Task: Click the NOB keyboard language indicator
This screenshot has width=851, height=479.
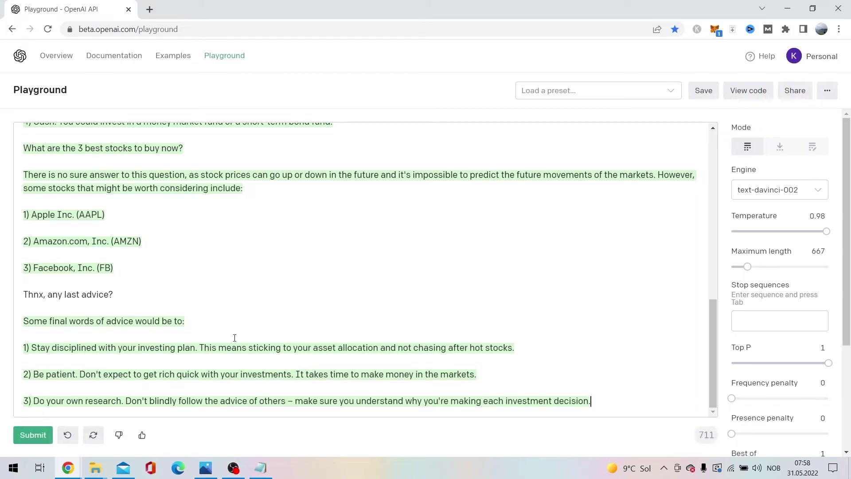Action: 773,468
